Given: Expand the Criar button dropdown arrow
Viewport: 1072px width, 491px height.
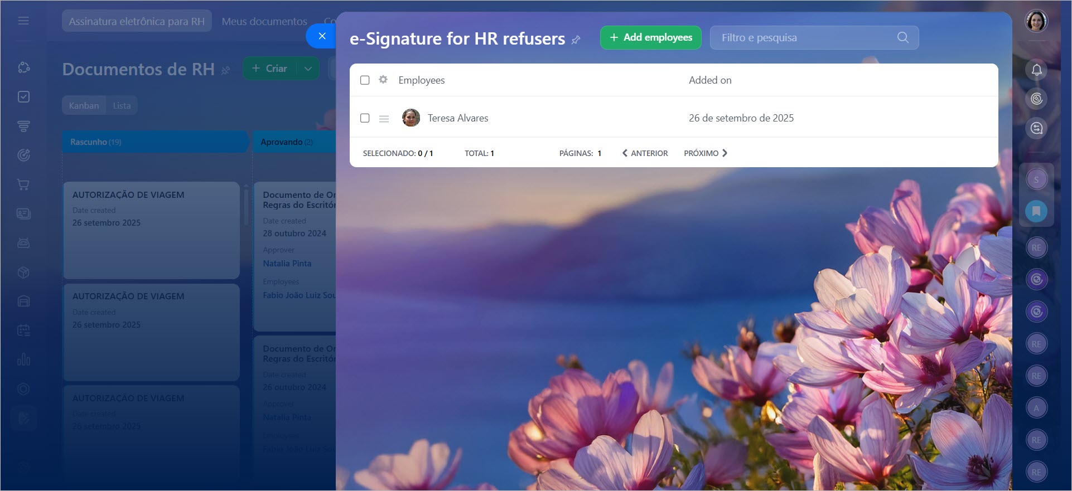Looking at the screenshot, I should coord(308,69).
